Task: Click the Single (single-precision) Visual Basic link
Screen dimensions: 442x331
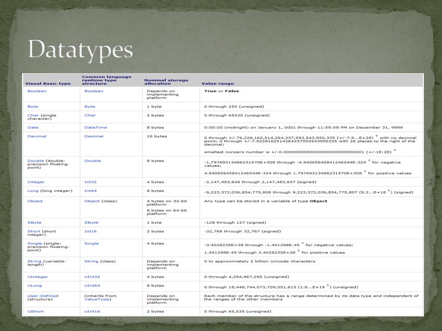Action: click(35, 244)
